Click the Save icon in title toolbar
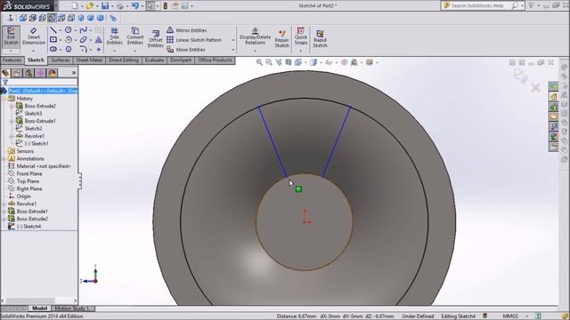570x320 pixels. coord(105,6)
